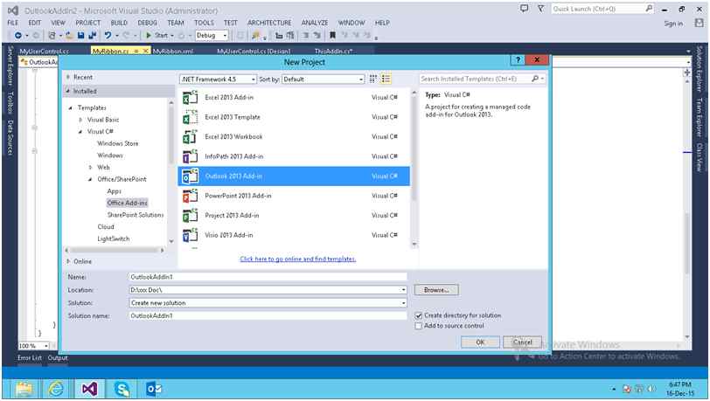Expand the Online section
The height and width of the screenshot is (401, 710).
coord(68,261)
